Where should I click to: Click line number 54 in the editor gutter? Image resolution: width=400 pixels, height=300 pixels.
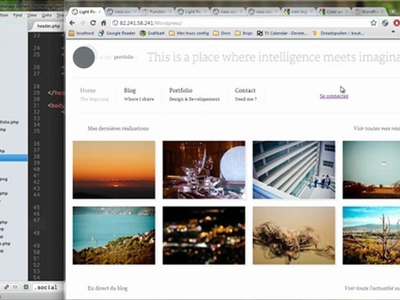point(37,277)
